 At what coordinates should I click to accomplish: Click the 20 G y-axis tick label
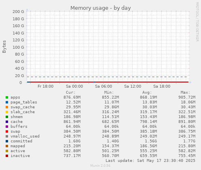point(19,75)
